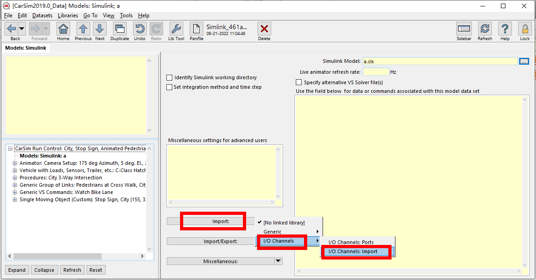Expand Vehicle with Loads, Sensors node

(x=15, y=170)
